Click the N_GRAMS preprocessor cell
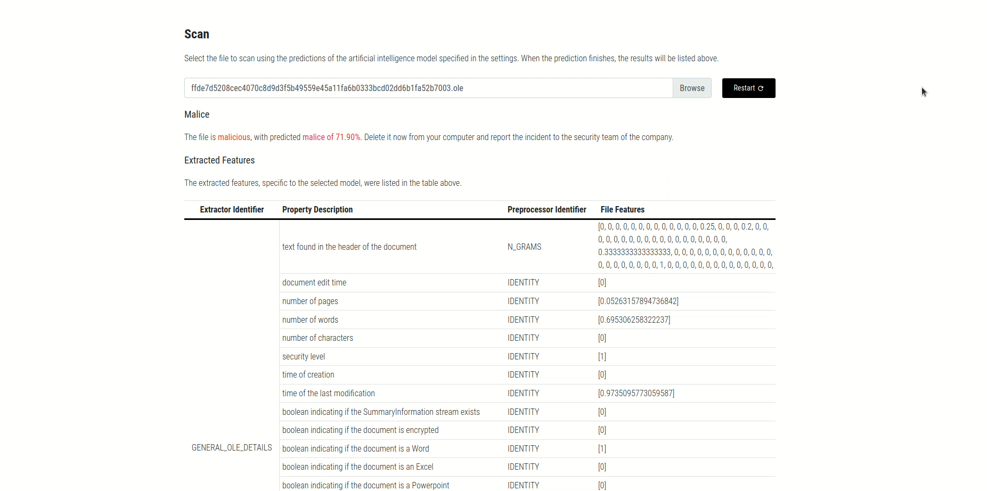This screenshot has width=987, height=491. [524, 247]
